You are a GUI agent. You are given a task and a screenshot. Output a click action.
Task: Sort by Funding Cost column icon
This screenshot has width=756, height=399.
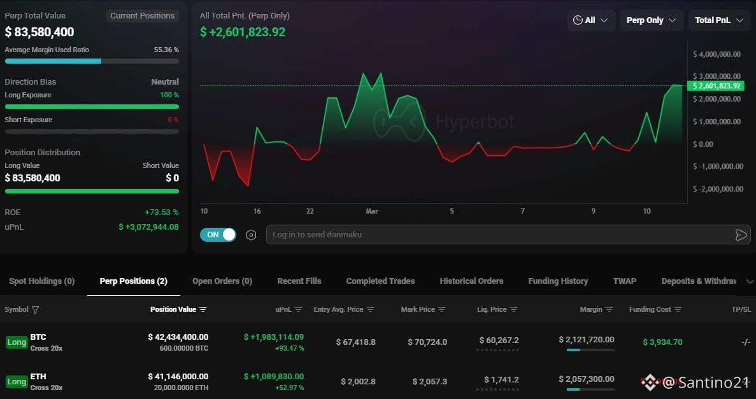point(678,309)
